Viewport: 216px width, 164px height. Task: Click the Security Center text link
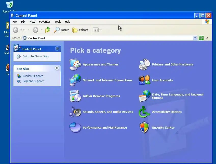pos(163,128)
